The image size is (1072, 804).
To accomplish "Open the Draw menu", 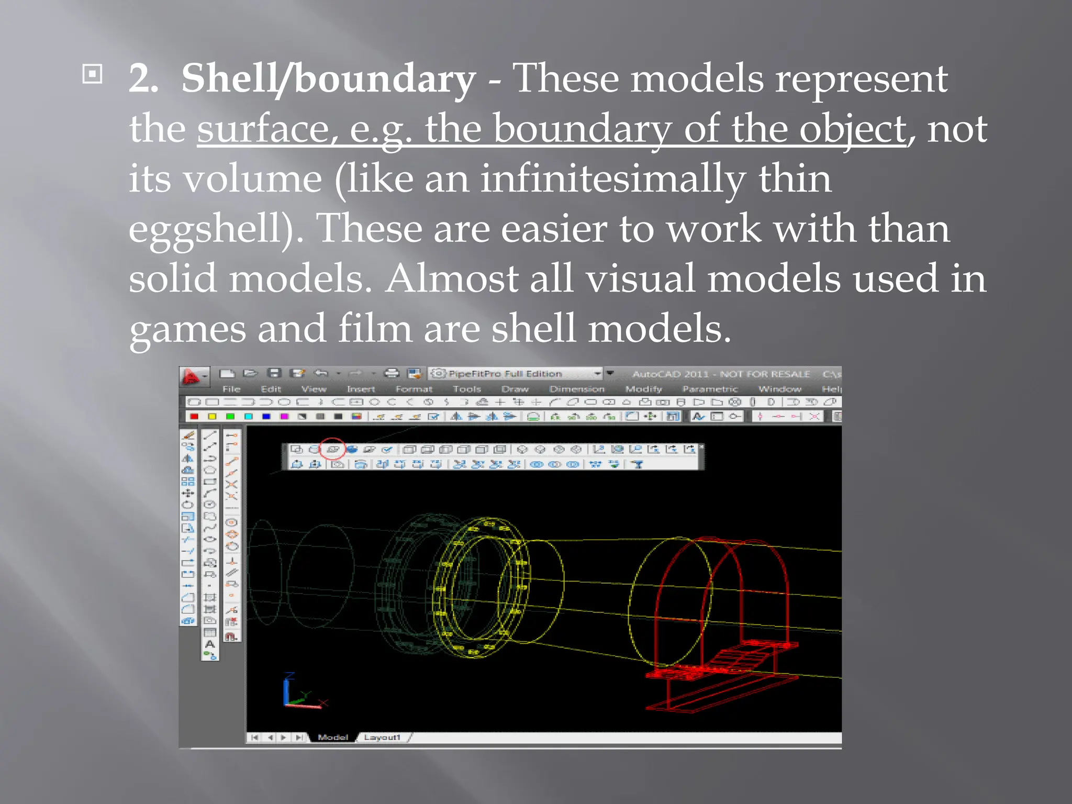I will pyautogui.click(x=515, y=389).
